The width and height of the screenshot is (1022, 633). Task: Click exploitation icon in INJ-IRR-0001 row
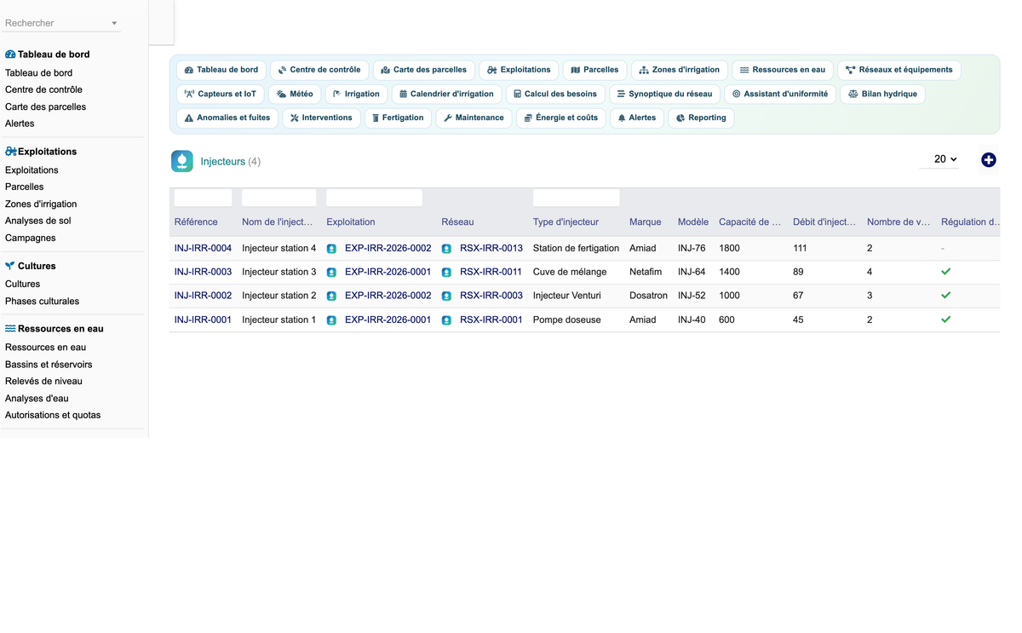click(x=331, y=320)
